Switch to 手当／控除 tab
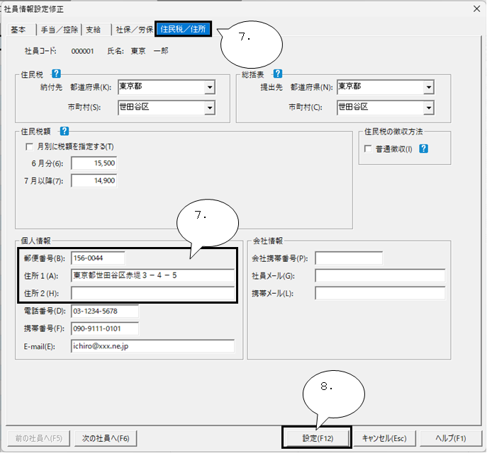Image resolution: width=487 pixels, height=453 pixels. (59, 30)
